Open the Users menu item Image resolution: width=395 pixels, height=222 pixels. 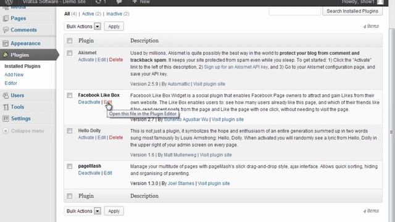coord(17,96)
